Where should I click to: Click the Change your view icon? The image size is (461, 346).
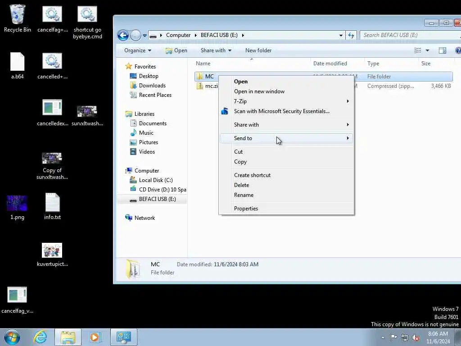click(417, 50)
